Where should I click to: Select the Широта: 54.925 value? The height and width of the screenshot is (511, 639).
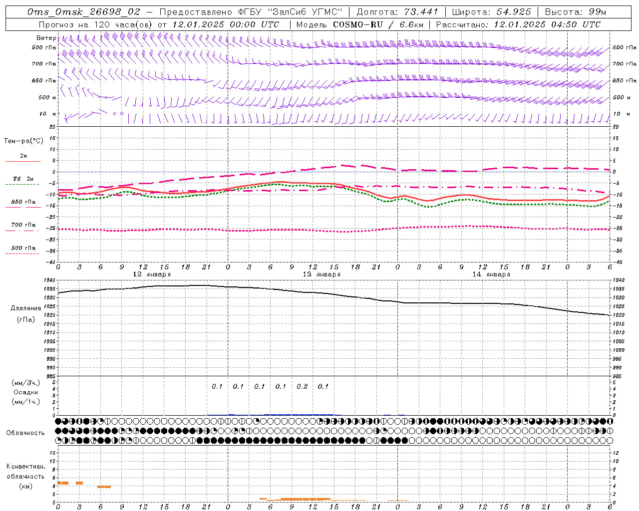491,12
